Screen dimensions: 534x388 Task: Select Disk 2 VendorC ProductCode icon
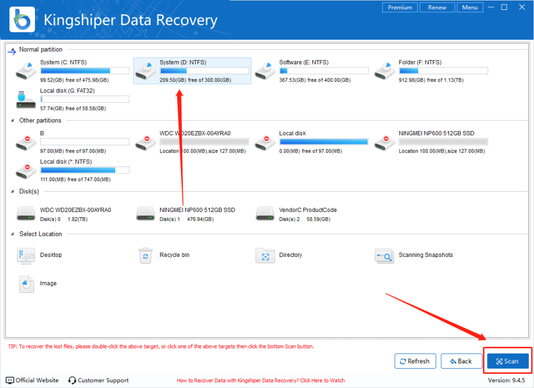pos(265,214)
